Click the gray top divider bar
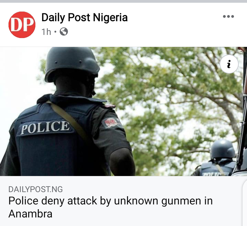The width and height of the screenshot is (247, 226). click(x=123, y=1)
